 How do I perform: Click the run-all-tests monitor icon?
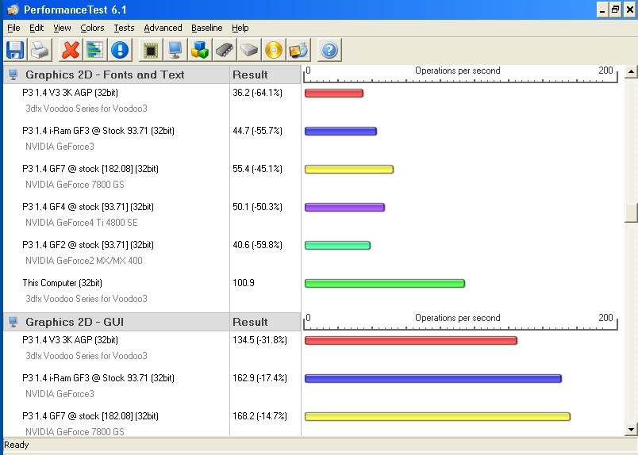[x=298, y=51]
